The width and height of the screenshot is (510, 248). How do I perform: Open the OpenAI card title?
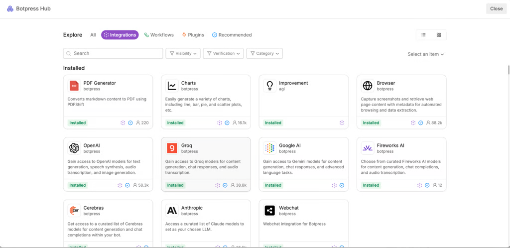93,145
